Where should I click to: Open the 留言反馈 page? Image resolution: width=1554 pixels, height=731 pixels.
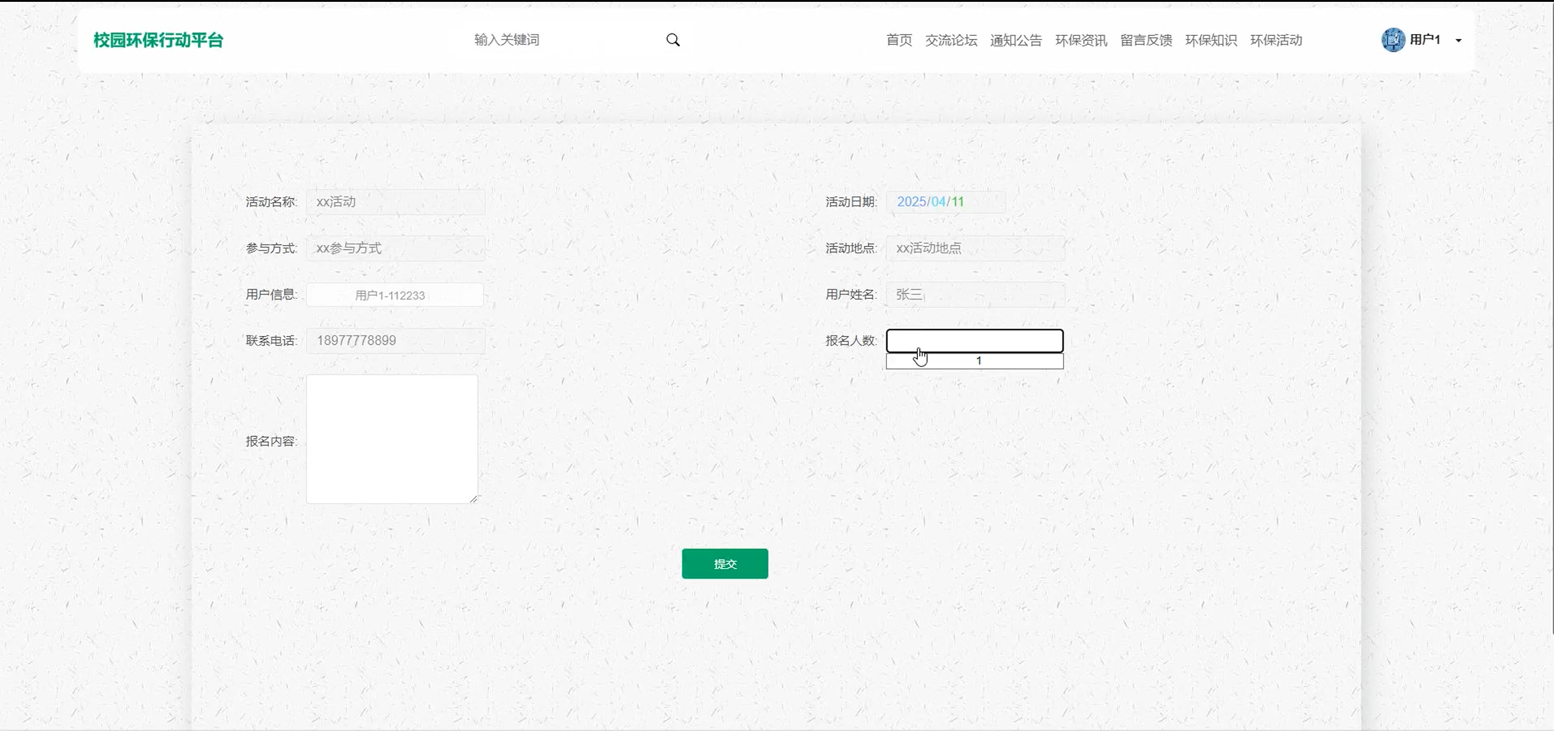(x=1146, y=40)
